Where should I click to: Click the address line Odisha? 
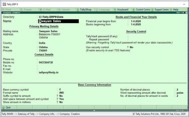43,37
